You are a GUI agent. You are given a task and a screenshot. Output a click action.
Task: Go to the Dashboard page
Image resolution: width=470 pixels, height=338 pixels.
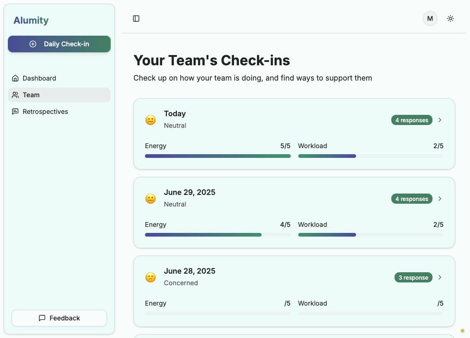coord(39,78)
